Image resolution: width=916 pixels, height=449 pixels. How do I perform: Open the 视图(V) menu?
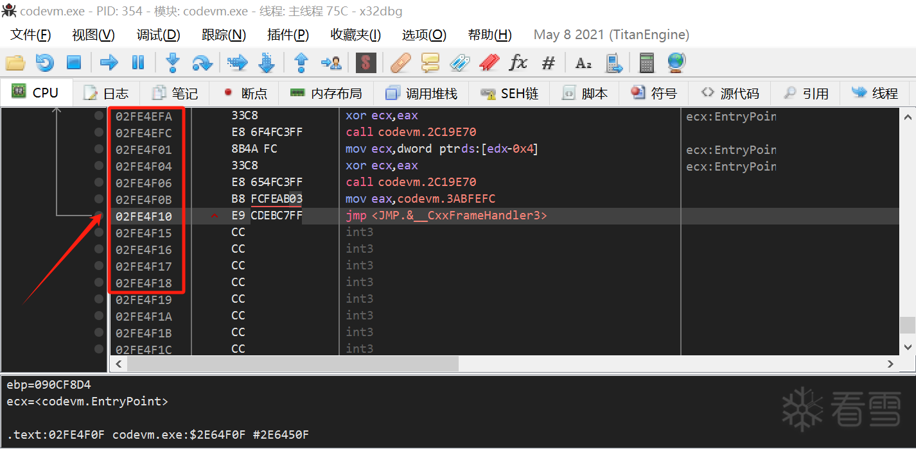[x=94, y=35]
